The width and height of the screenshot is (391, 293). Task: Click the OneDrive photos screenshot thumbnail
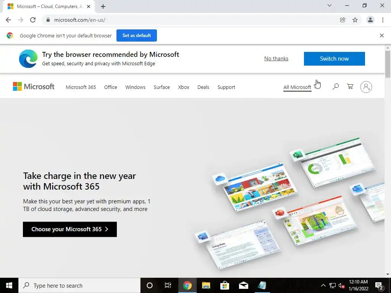tap(260, 187)
